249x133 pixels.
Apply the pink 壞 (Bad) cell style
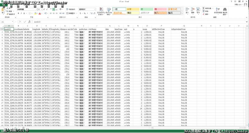160,9
